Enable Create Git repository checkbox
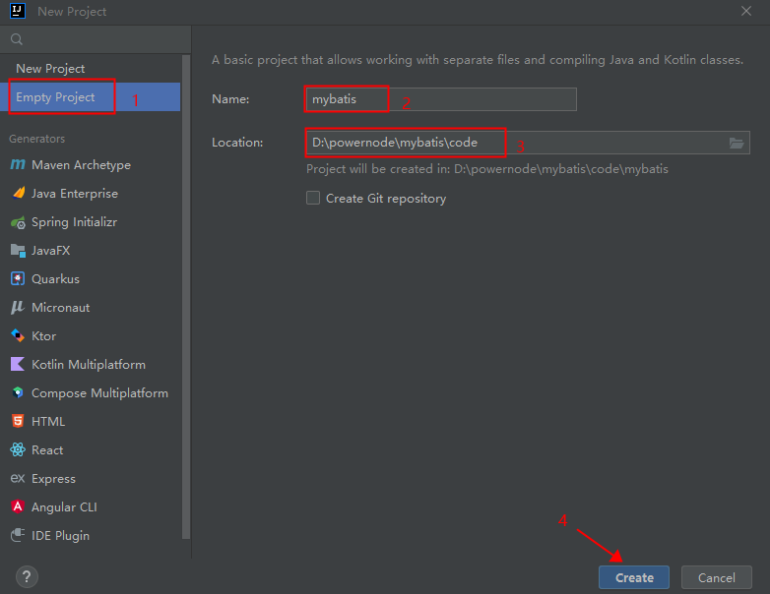Viewport: 770px width, 594px height. 313,199
